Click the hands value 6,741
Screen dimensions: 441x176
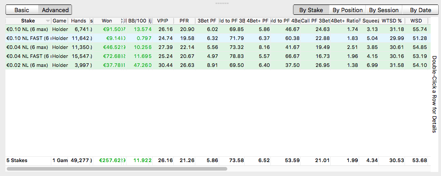pos(82,29)
